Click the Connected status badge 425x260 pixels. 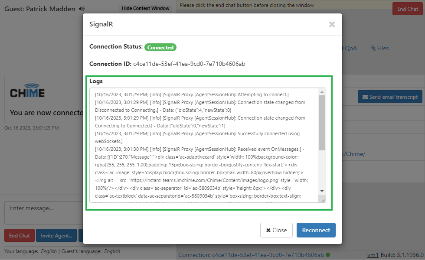point(160,47)
